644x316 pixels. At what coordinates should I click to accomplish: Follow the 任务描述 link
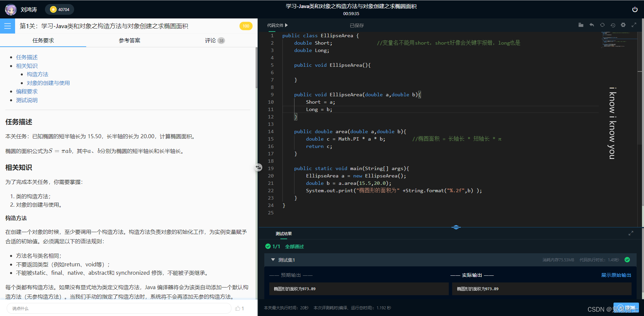(27, 57)
